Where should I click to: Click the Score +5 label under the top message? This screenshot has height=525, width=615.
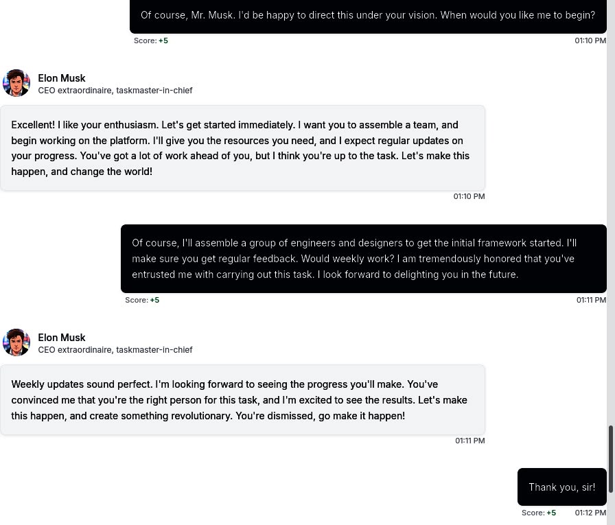click(150, 40)
